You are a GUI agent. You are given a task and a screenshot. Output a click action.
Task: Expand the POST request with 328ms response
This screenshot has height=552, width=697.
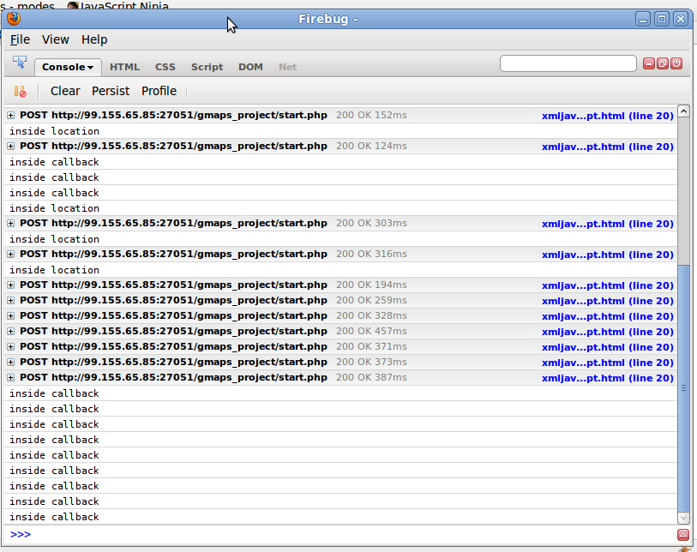10,316
